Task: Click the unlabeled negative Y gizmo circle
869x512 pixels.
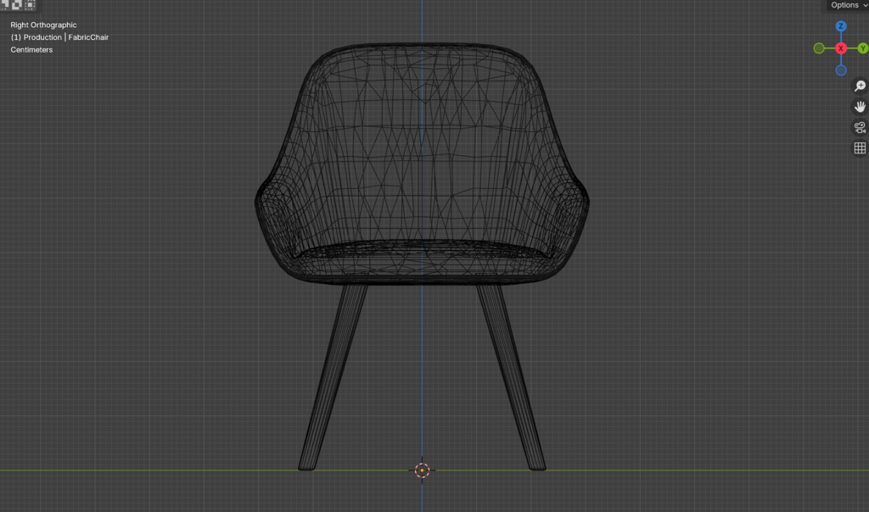Action: click(x=819, y=48)
